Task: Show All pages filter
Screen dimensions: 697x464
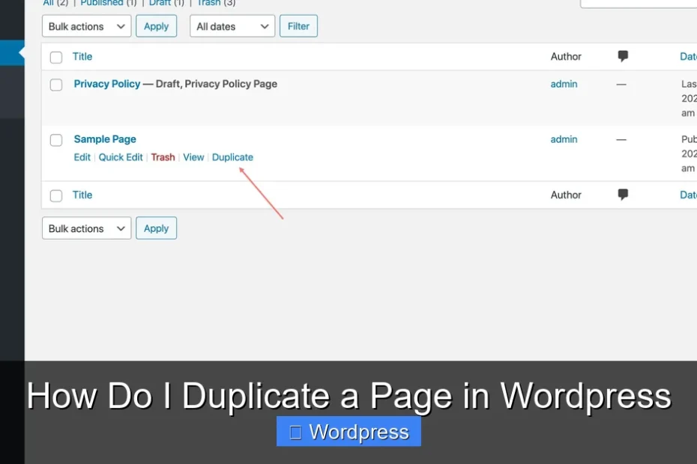Action: pos(49,3)
